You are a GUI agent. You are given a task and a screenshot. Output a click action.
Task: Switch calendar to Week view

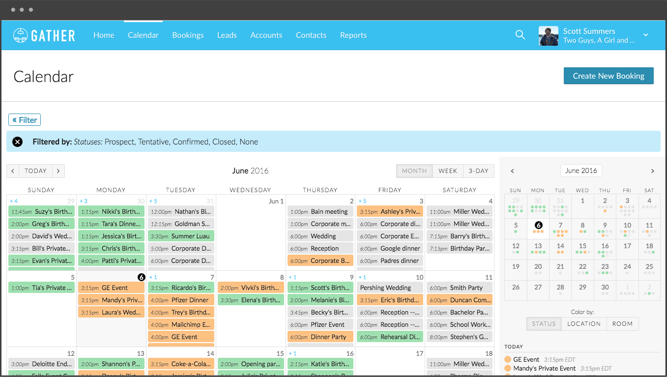(x=448, y=171)
